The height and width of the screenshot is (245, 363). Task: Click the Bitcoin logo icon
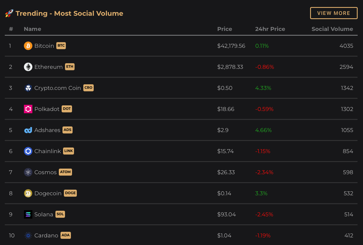28,46
